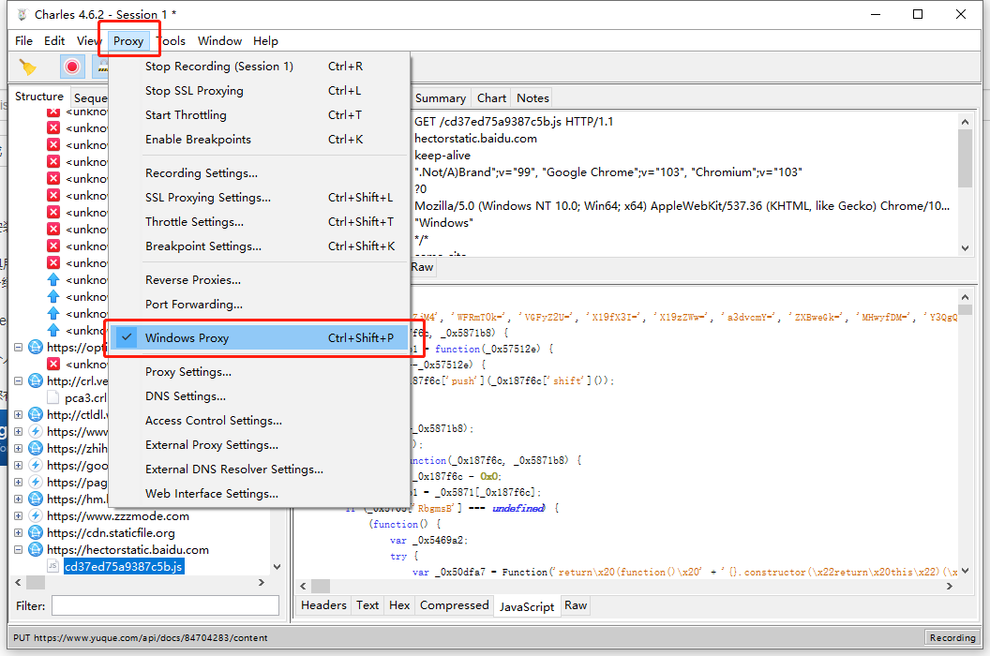The width and height of the screenshot is (990, 656).
Task: Expand the http://ctldl tree node
Action: 19,414
